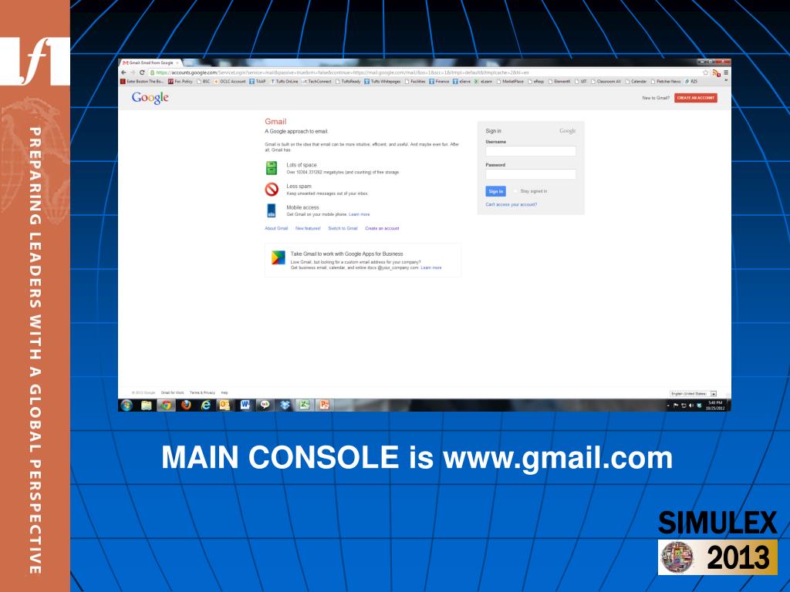The image size is (790, 592).
Task: Open the Fletcher News bookmark
Action: coord(666,81)
